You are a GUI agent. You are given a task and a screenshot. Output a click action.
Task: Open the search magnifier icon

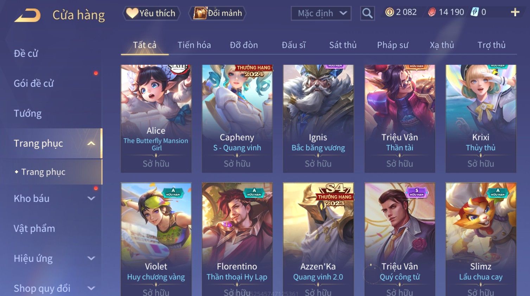point(367,13)
